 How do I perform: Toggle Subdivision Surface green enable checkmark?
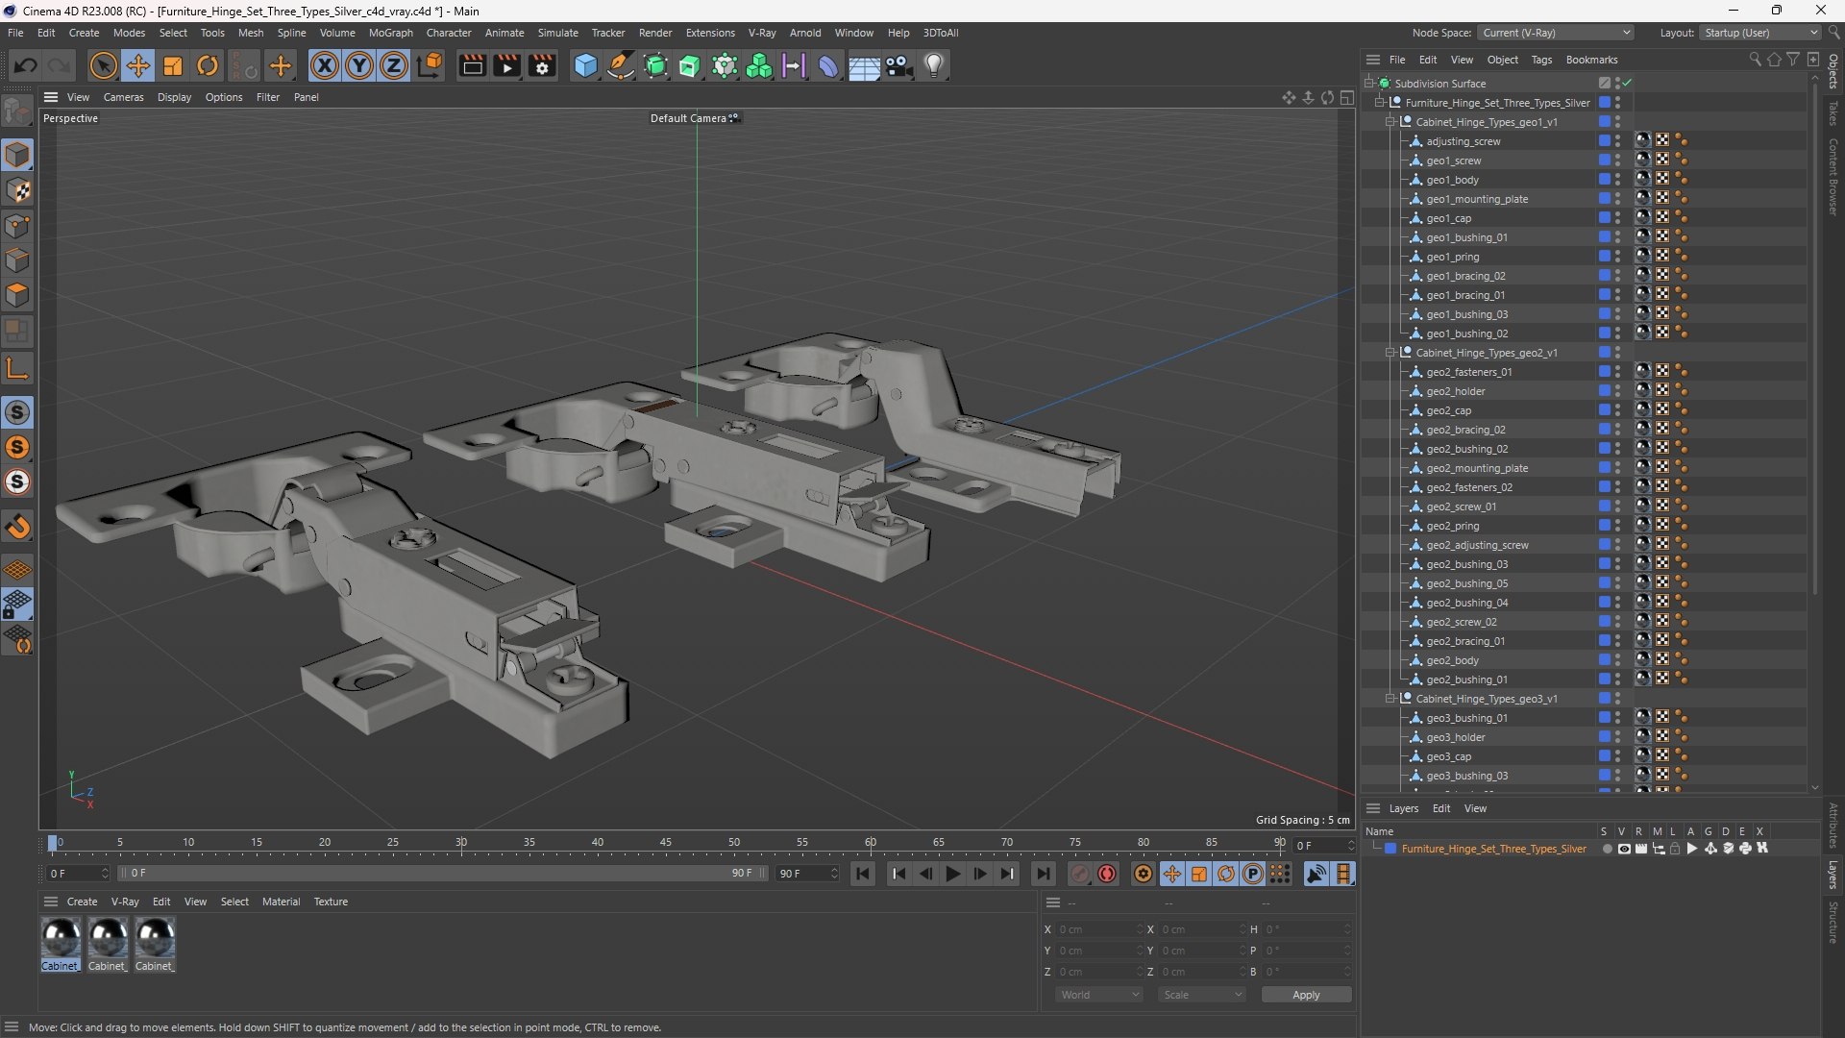1628,84
